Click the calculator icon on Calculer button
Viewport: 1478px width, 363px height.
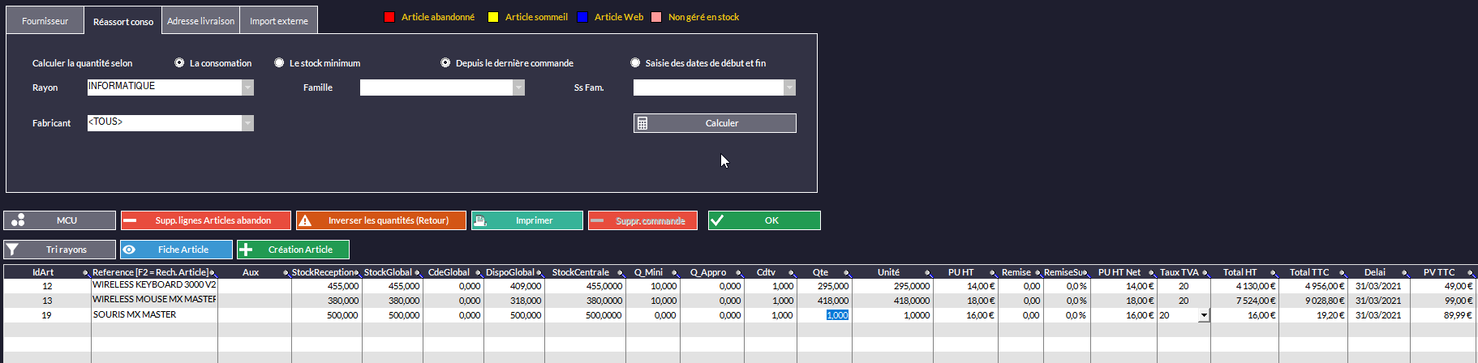click(x=642, y=123)
